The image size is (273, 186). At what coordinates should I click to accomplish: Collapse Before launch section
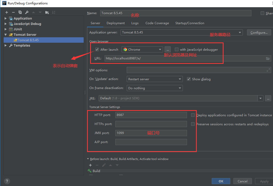[x=88, y=159]
